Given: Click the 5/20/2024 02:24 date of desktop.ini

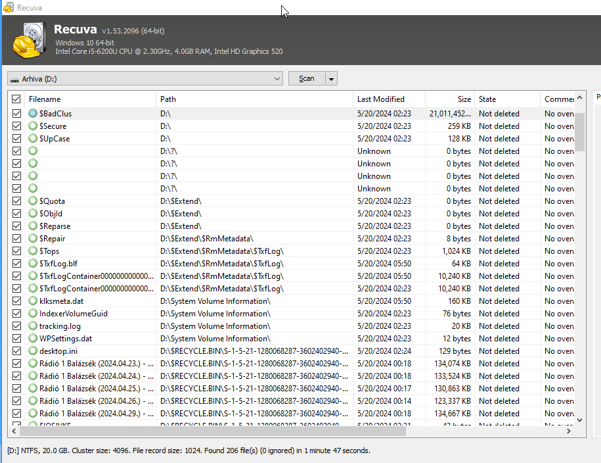Looking at the screenshot, I should point(384,351).
